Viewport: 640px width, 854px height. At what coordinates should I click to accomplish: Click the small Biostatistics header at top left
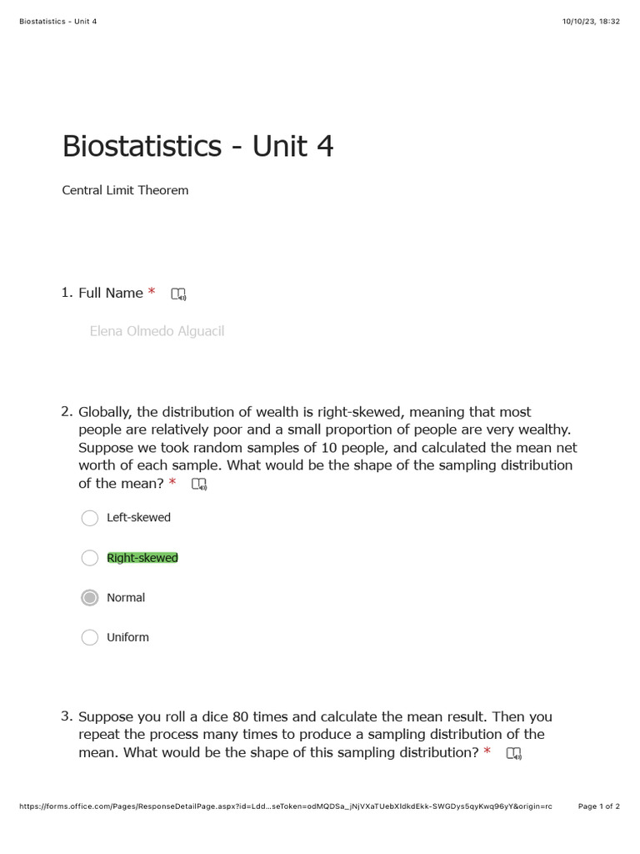(x=58, y=21)
